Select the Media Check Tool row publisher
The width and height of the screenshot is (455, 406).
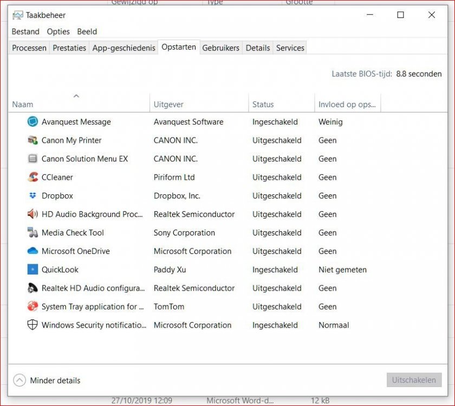pyautogui.click(x=184, y=233)
